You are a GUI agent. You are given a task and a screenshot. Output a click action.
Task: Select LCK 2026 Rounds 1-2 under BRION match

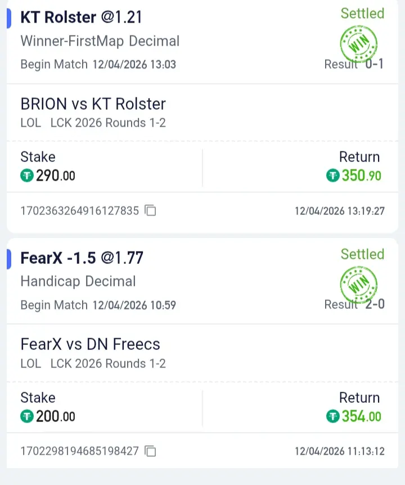[108, 123]
